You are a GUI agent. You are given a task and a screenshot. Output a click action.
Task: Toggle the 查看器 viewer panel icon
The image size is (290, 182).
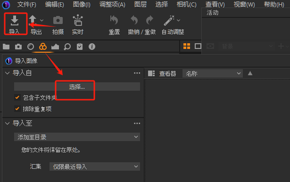point(151,73)
